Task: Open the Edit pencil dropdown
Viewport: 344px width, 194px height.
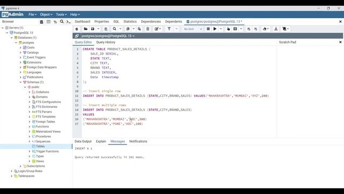Action: pyautogui.click(x=157, y=29)
